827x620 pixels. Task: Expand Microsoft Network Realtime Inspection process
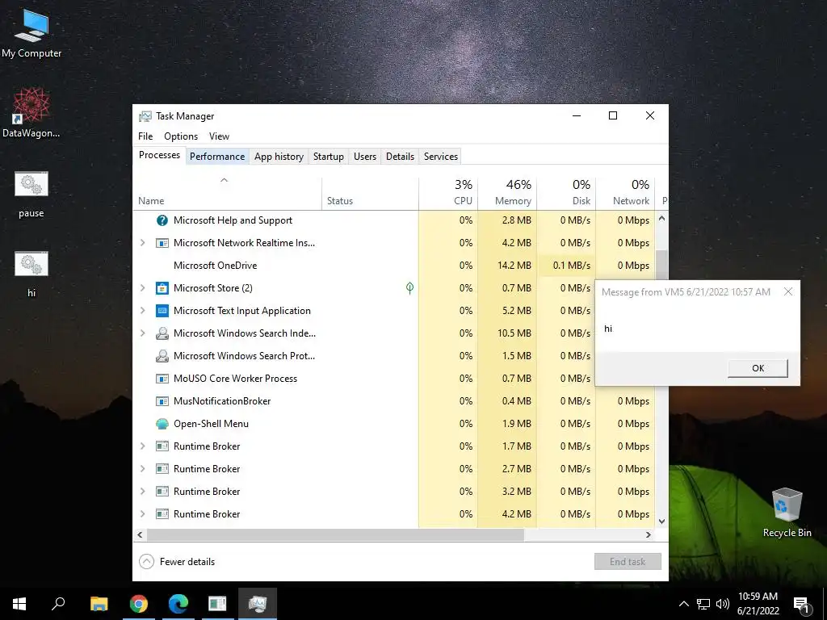[x=142, y=243]
